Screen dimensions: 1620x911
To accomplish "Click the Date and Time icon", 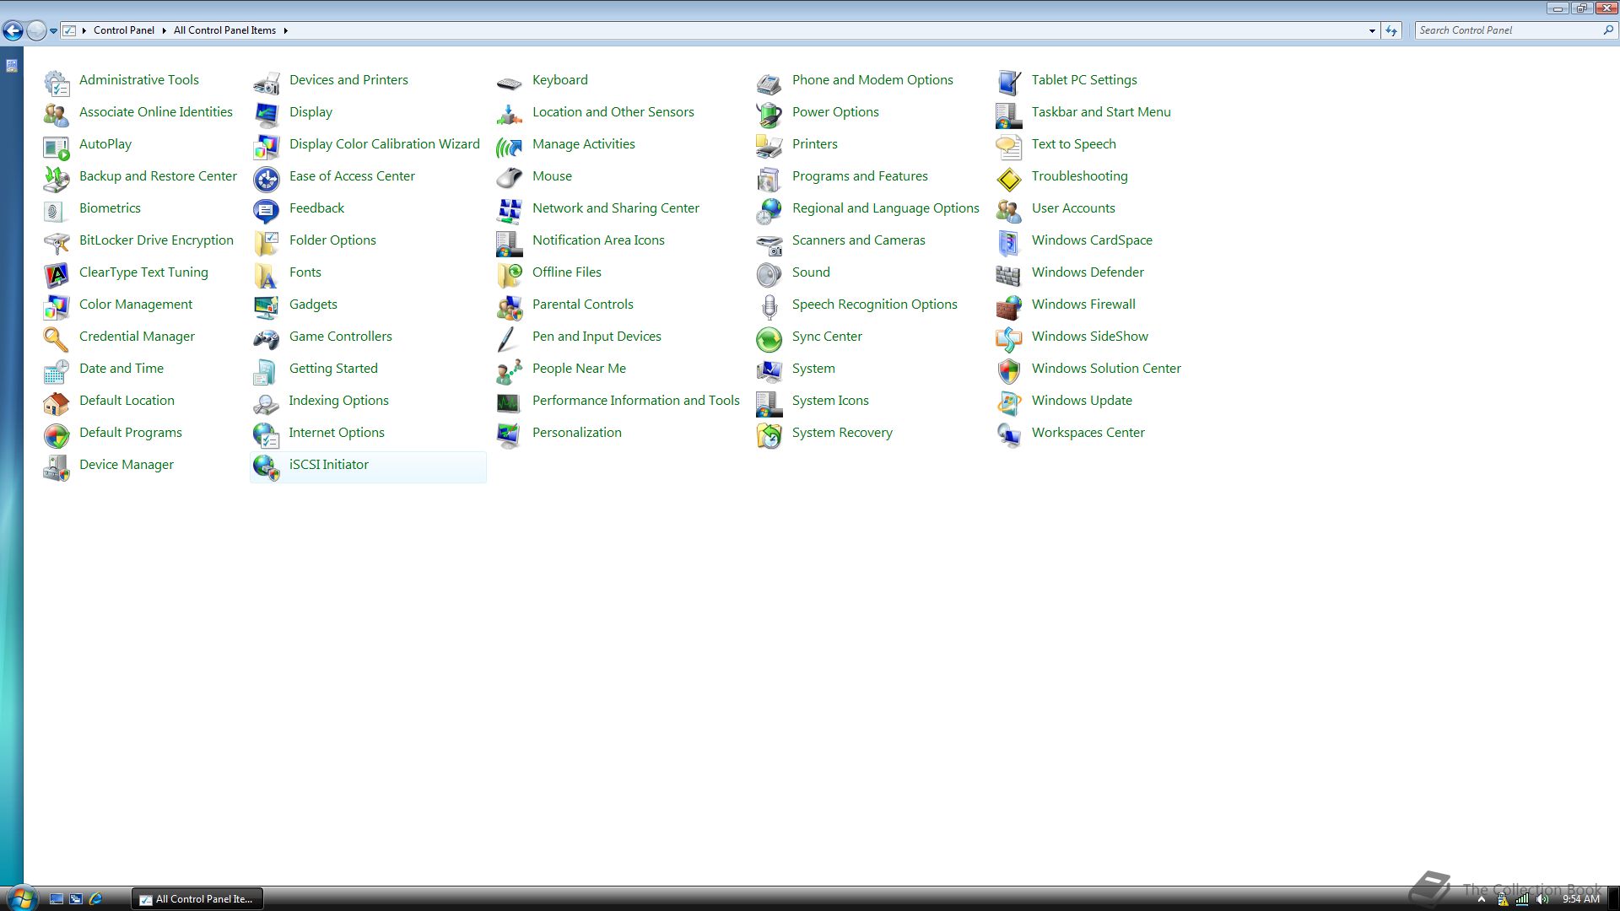I will [x=57, y=370].
